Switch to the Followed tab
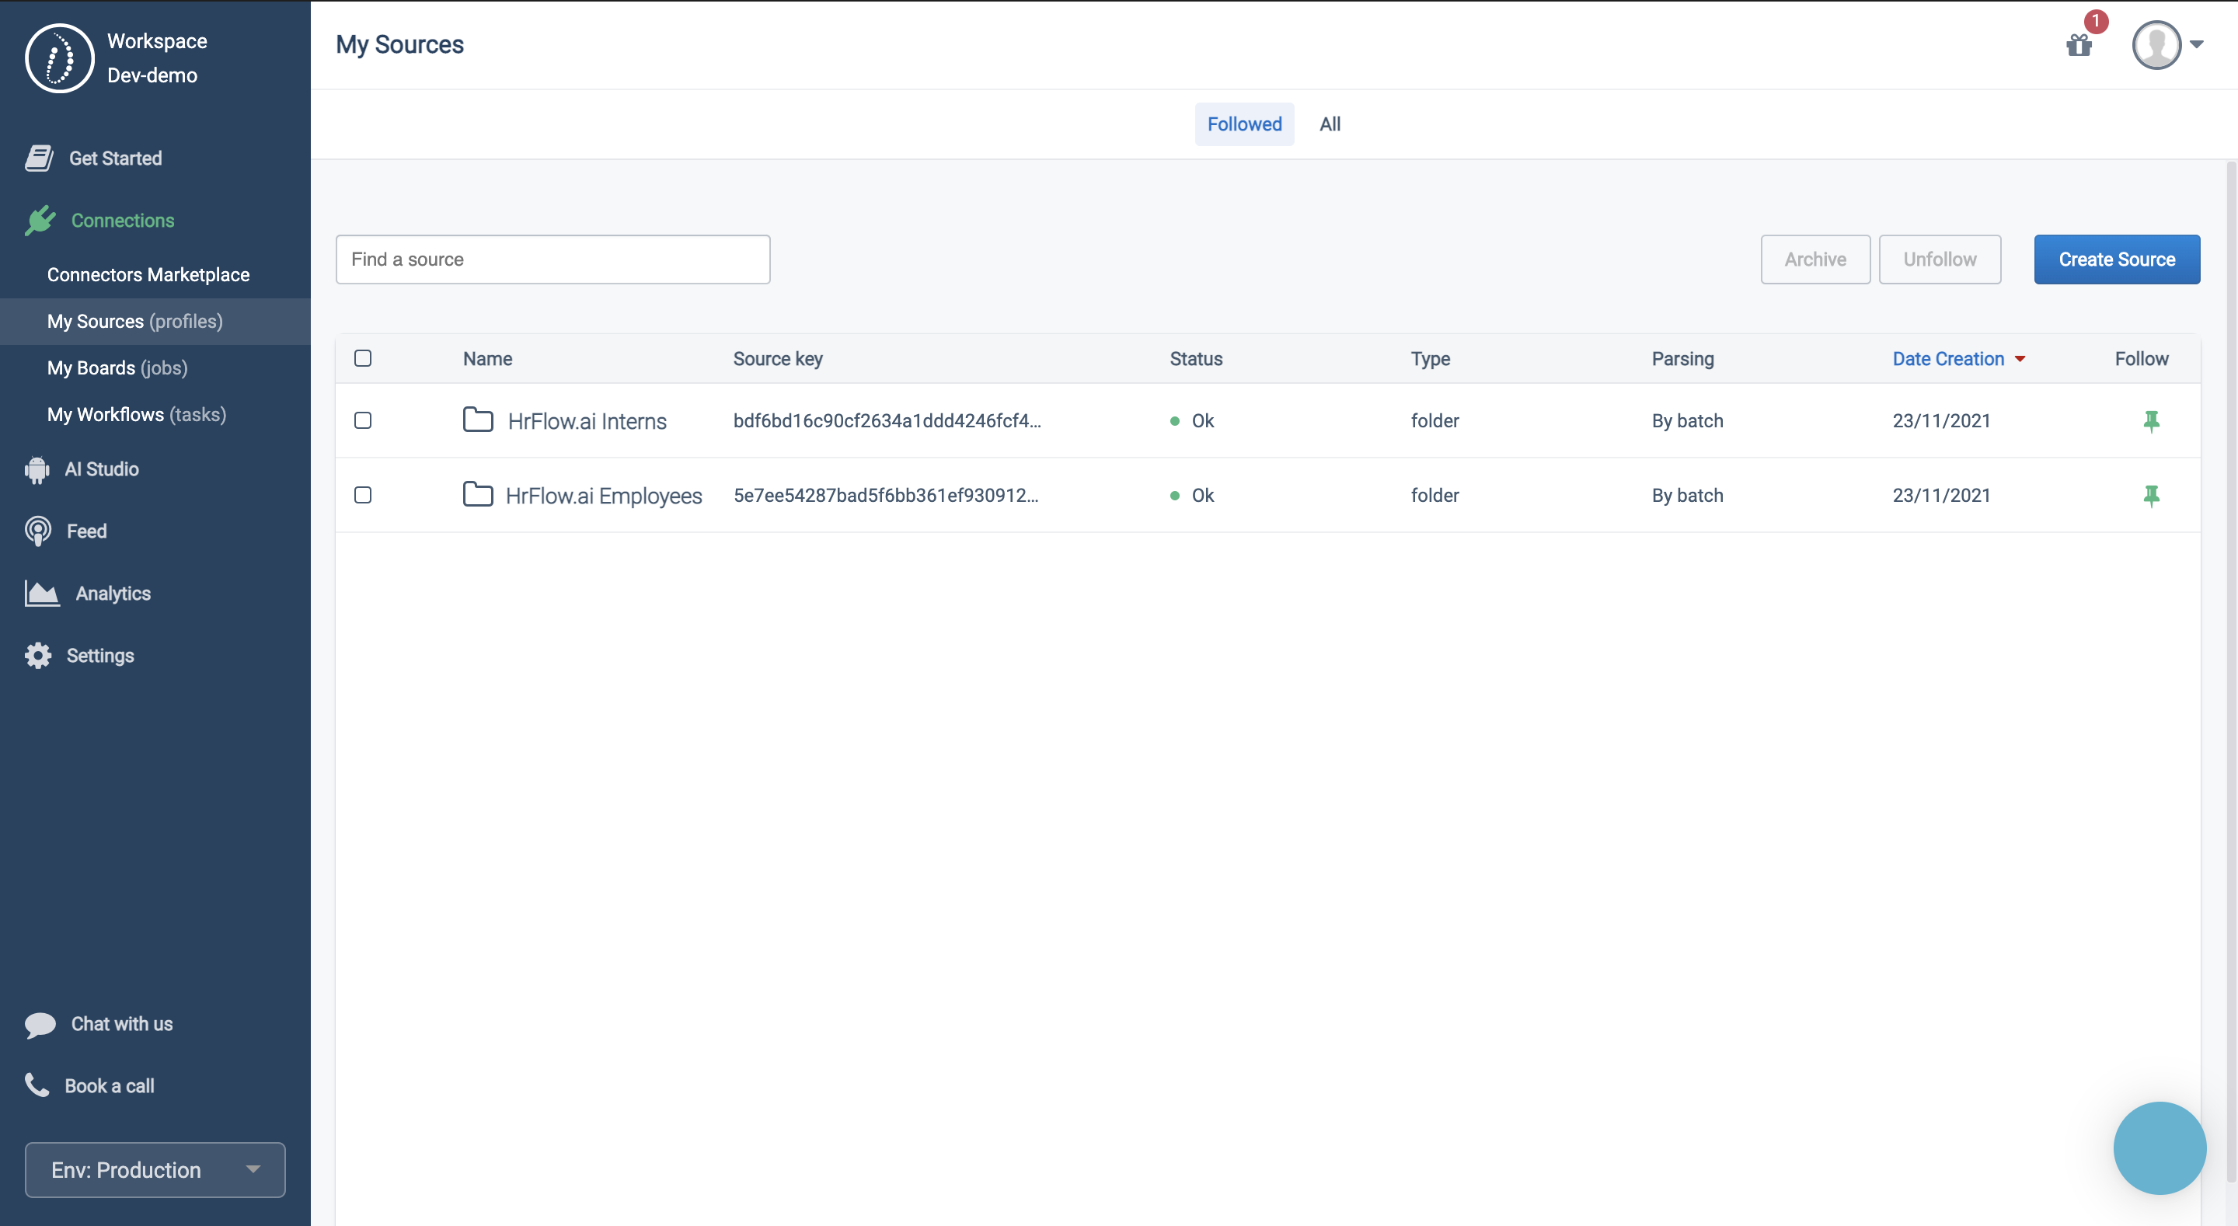 [x=1244, y=124]
